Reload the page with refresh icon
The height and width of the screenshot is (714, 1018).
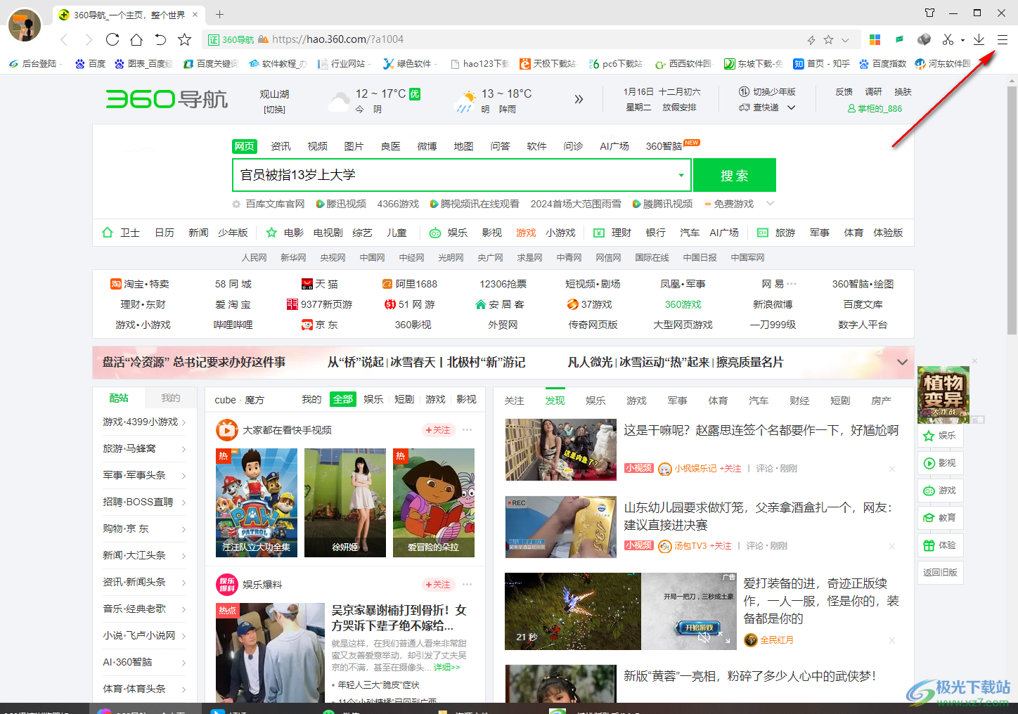pyautogui.click(x=112, y=39)
